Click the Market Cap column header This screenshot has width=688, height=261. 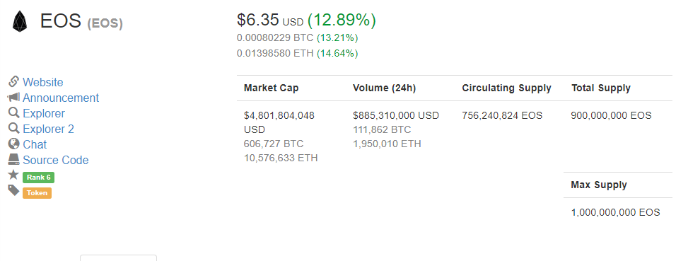pyautogui.click(x=271, y=88)
